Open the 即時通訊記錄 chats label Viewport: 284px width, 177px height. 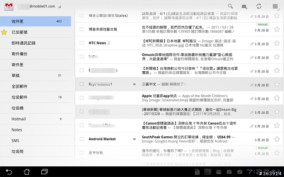click(35, 43)
